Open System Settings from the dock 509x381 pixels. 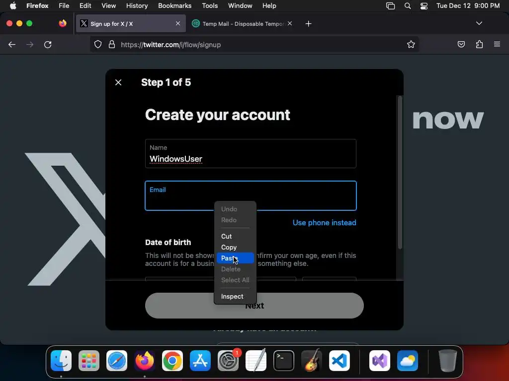(x=228, y=361)
